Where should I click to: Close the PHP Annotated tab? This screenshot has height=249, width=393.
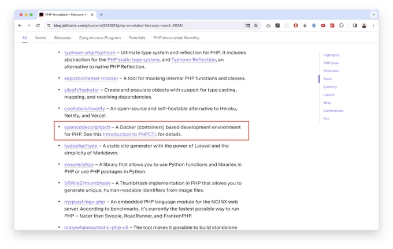click(92, 15)
